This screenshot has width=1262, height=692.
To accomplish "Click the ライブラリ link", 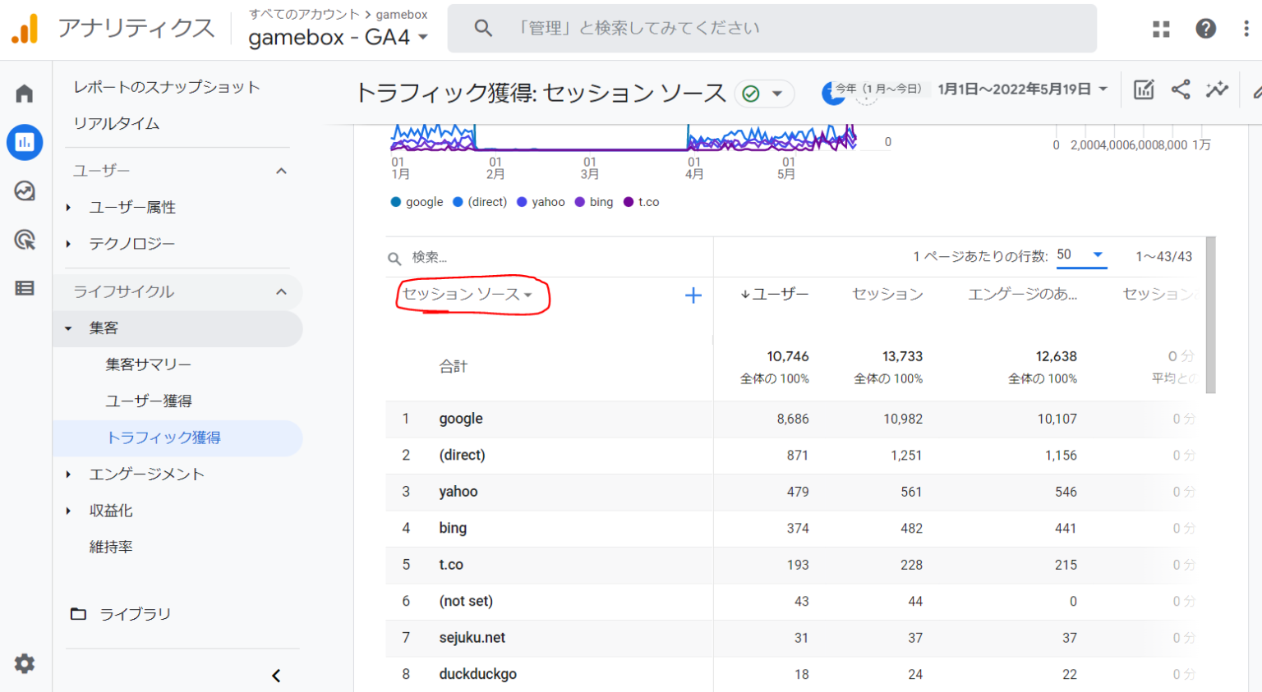I will [135, 614].
